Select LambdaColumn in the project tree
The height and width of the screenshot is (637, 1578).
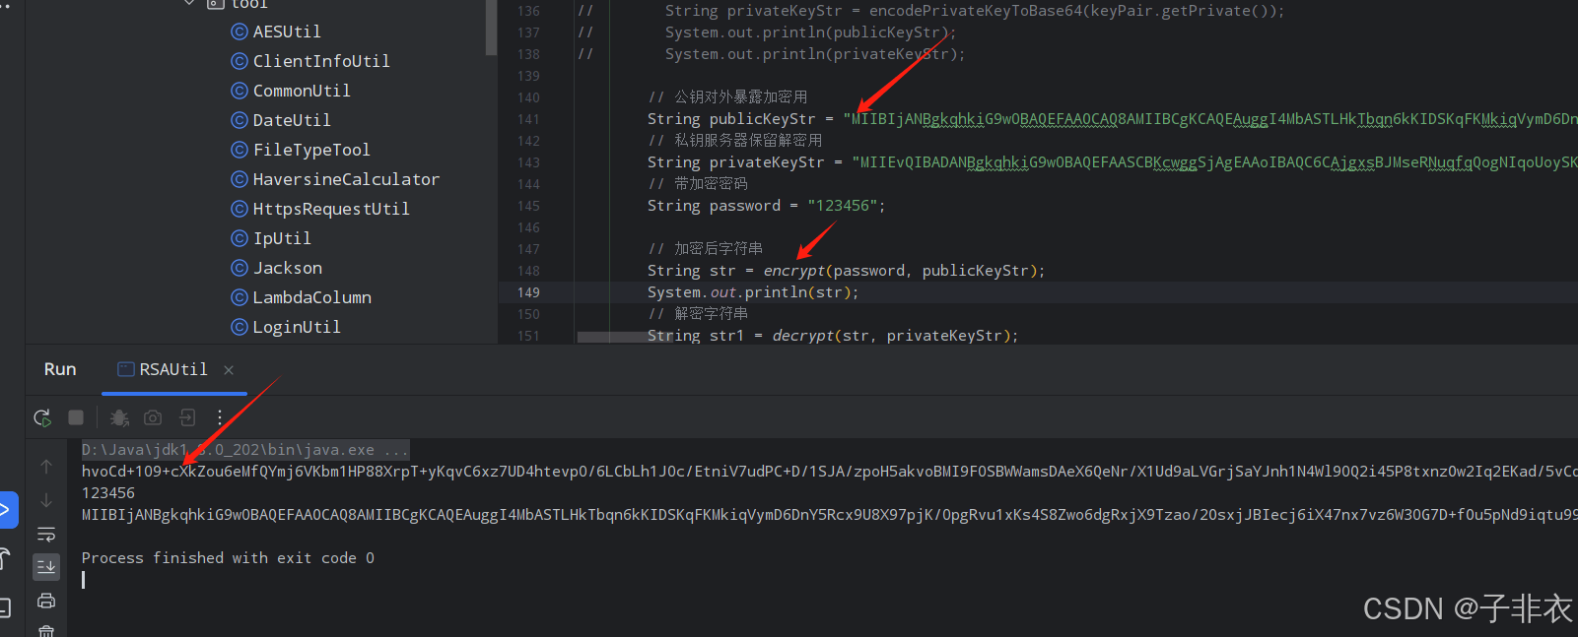312,297
